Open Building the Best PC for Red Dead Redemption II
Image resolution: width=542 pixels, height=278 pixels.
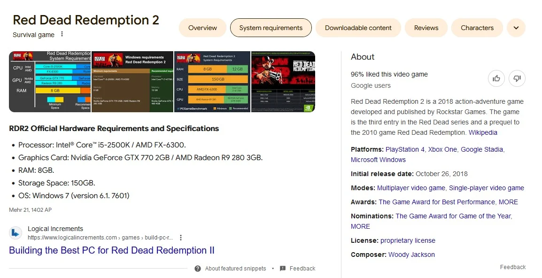click(x=112, y=250)
